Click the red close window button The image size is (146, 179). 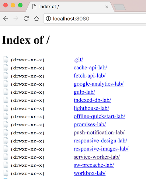[6, 5]
